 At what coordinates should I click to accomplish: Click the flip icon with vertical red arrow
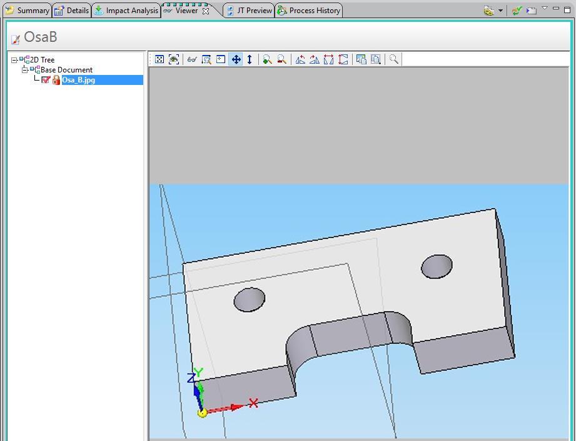[343, 59]
